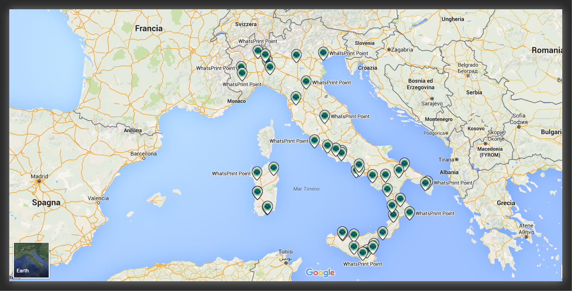The width and height of the screenshot is (572, 291).
Task: Open southern Sicily marker above WhatsPrint Point label
Action: pyautogui.click(x=363, y=253)
